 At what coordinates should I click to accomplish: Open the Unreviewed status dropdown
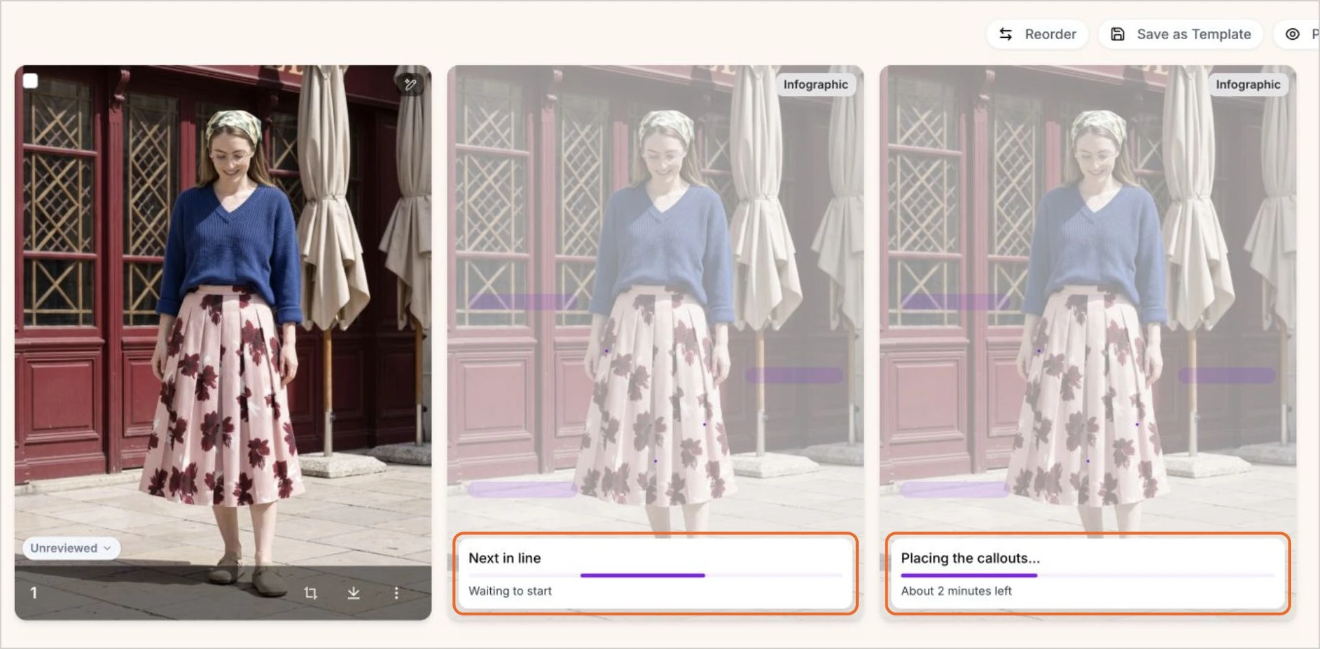click(71, 548)
